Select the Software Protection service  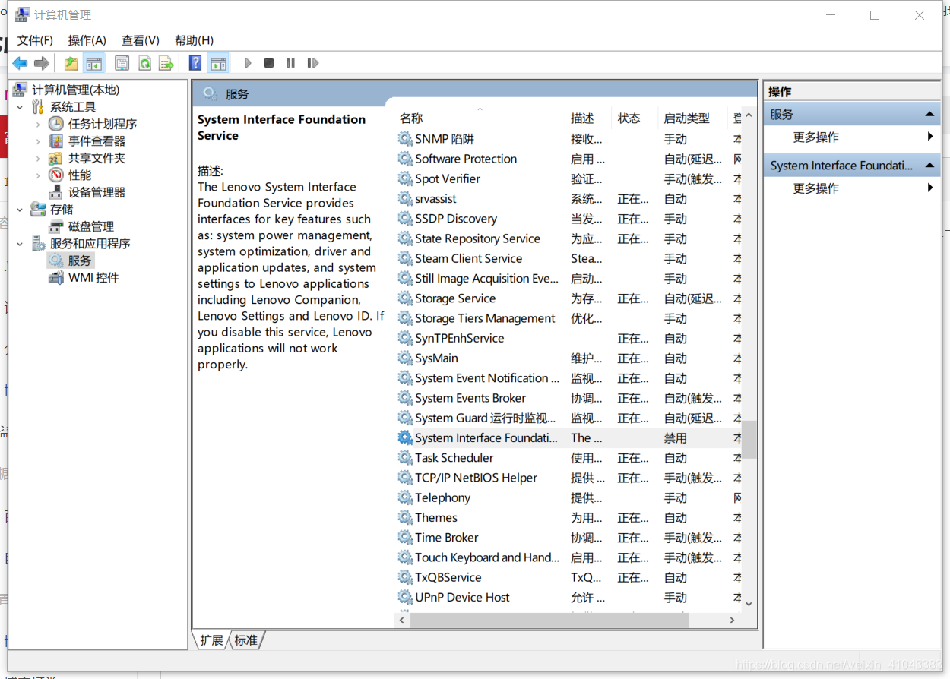[569, 159]
